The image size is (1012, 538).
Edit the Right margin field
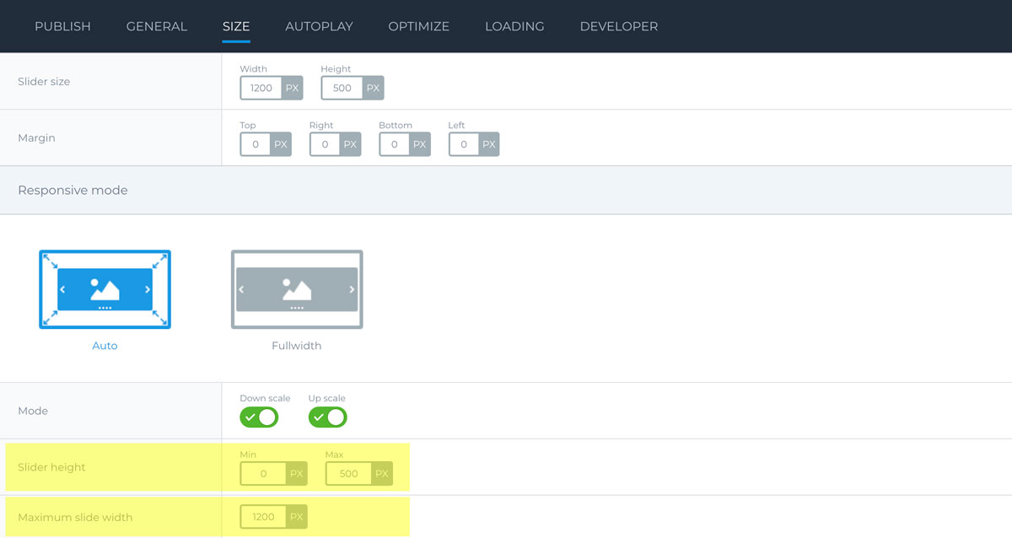coord(325,144)
